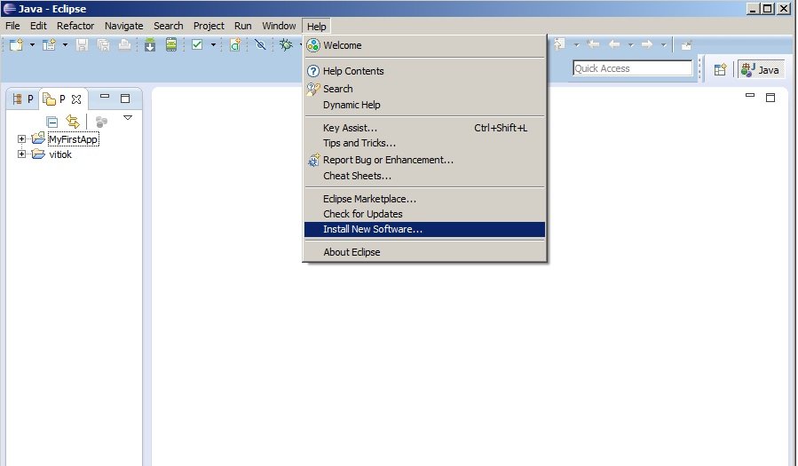Choose Tips and Tricks... entry

click(425, 143)
